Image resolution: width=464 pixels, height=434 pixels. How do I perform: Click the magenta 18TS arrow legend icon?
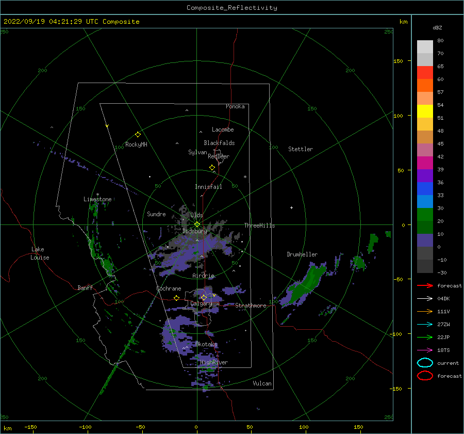tap(425, 350)
